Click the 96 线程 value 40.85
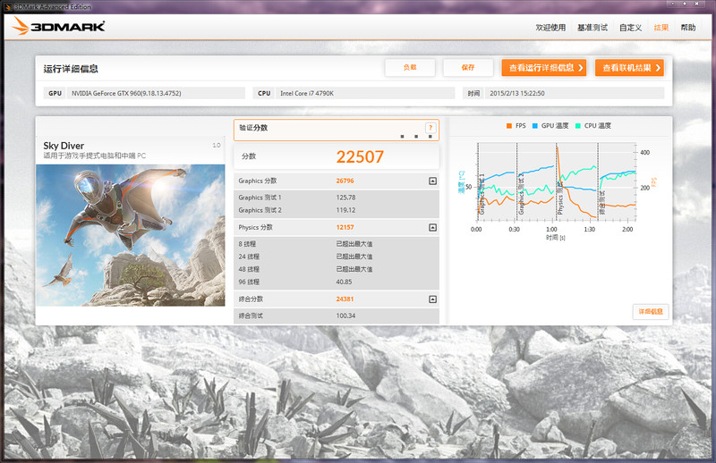The height and width of the screenshot is (463, 716). 344,282
